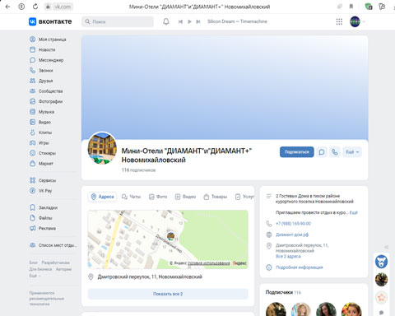Open Сервисы in sidebar
The height and width of the screenshot is (316, 395).
click(x=43, y=180)
